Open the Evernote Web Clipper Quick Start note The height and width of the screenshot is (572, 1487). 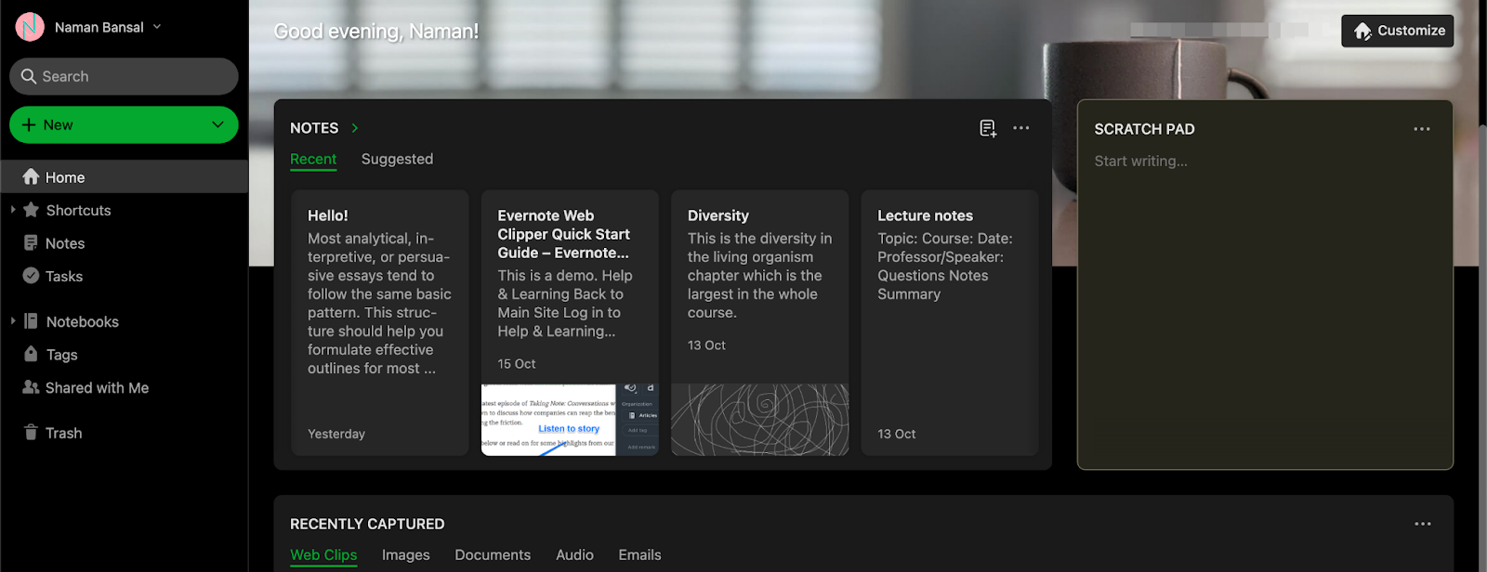570,323
